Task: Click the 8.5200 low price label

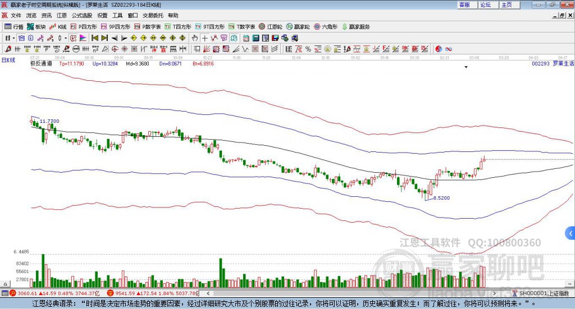Action: pos(441,198)
